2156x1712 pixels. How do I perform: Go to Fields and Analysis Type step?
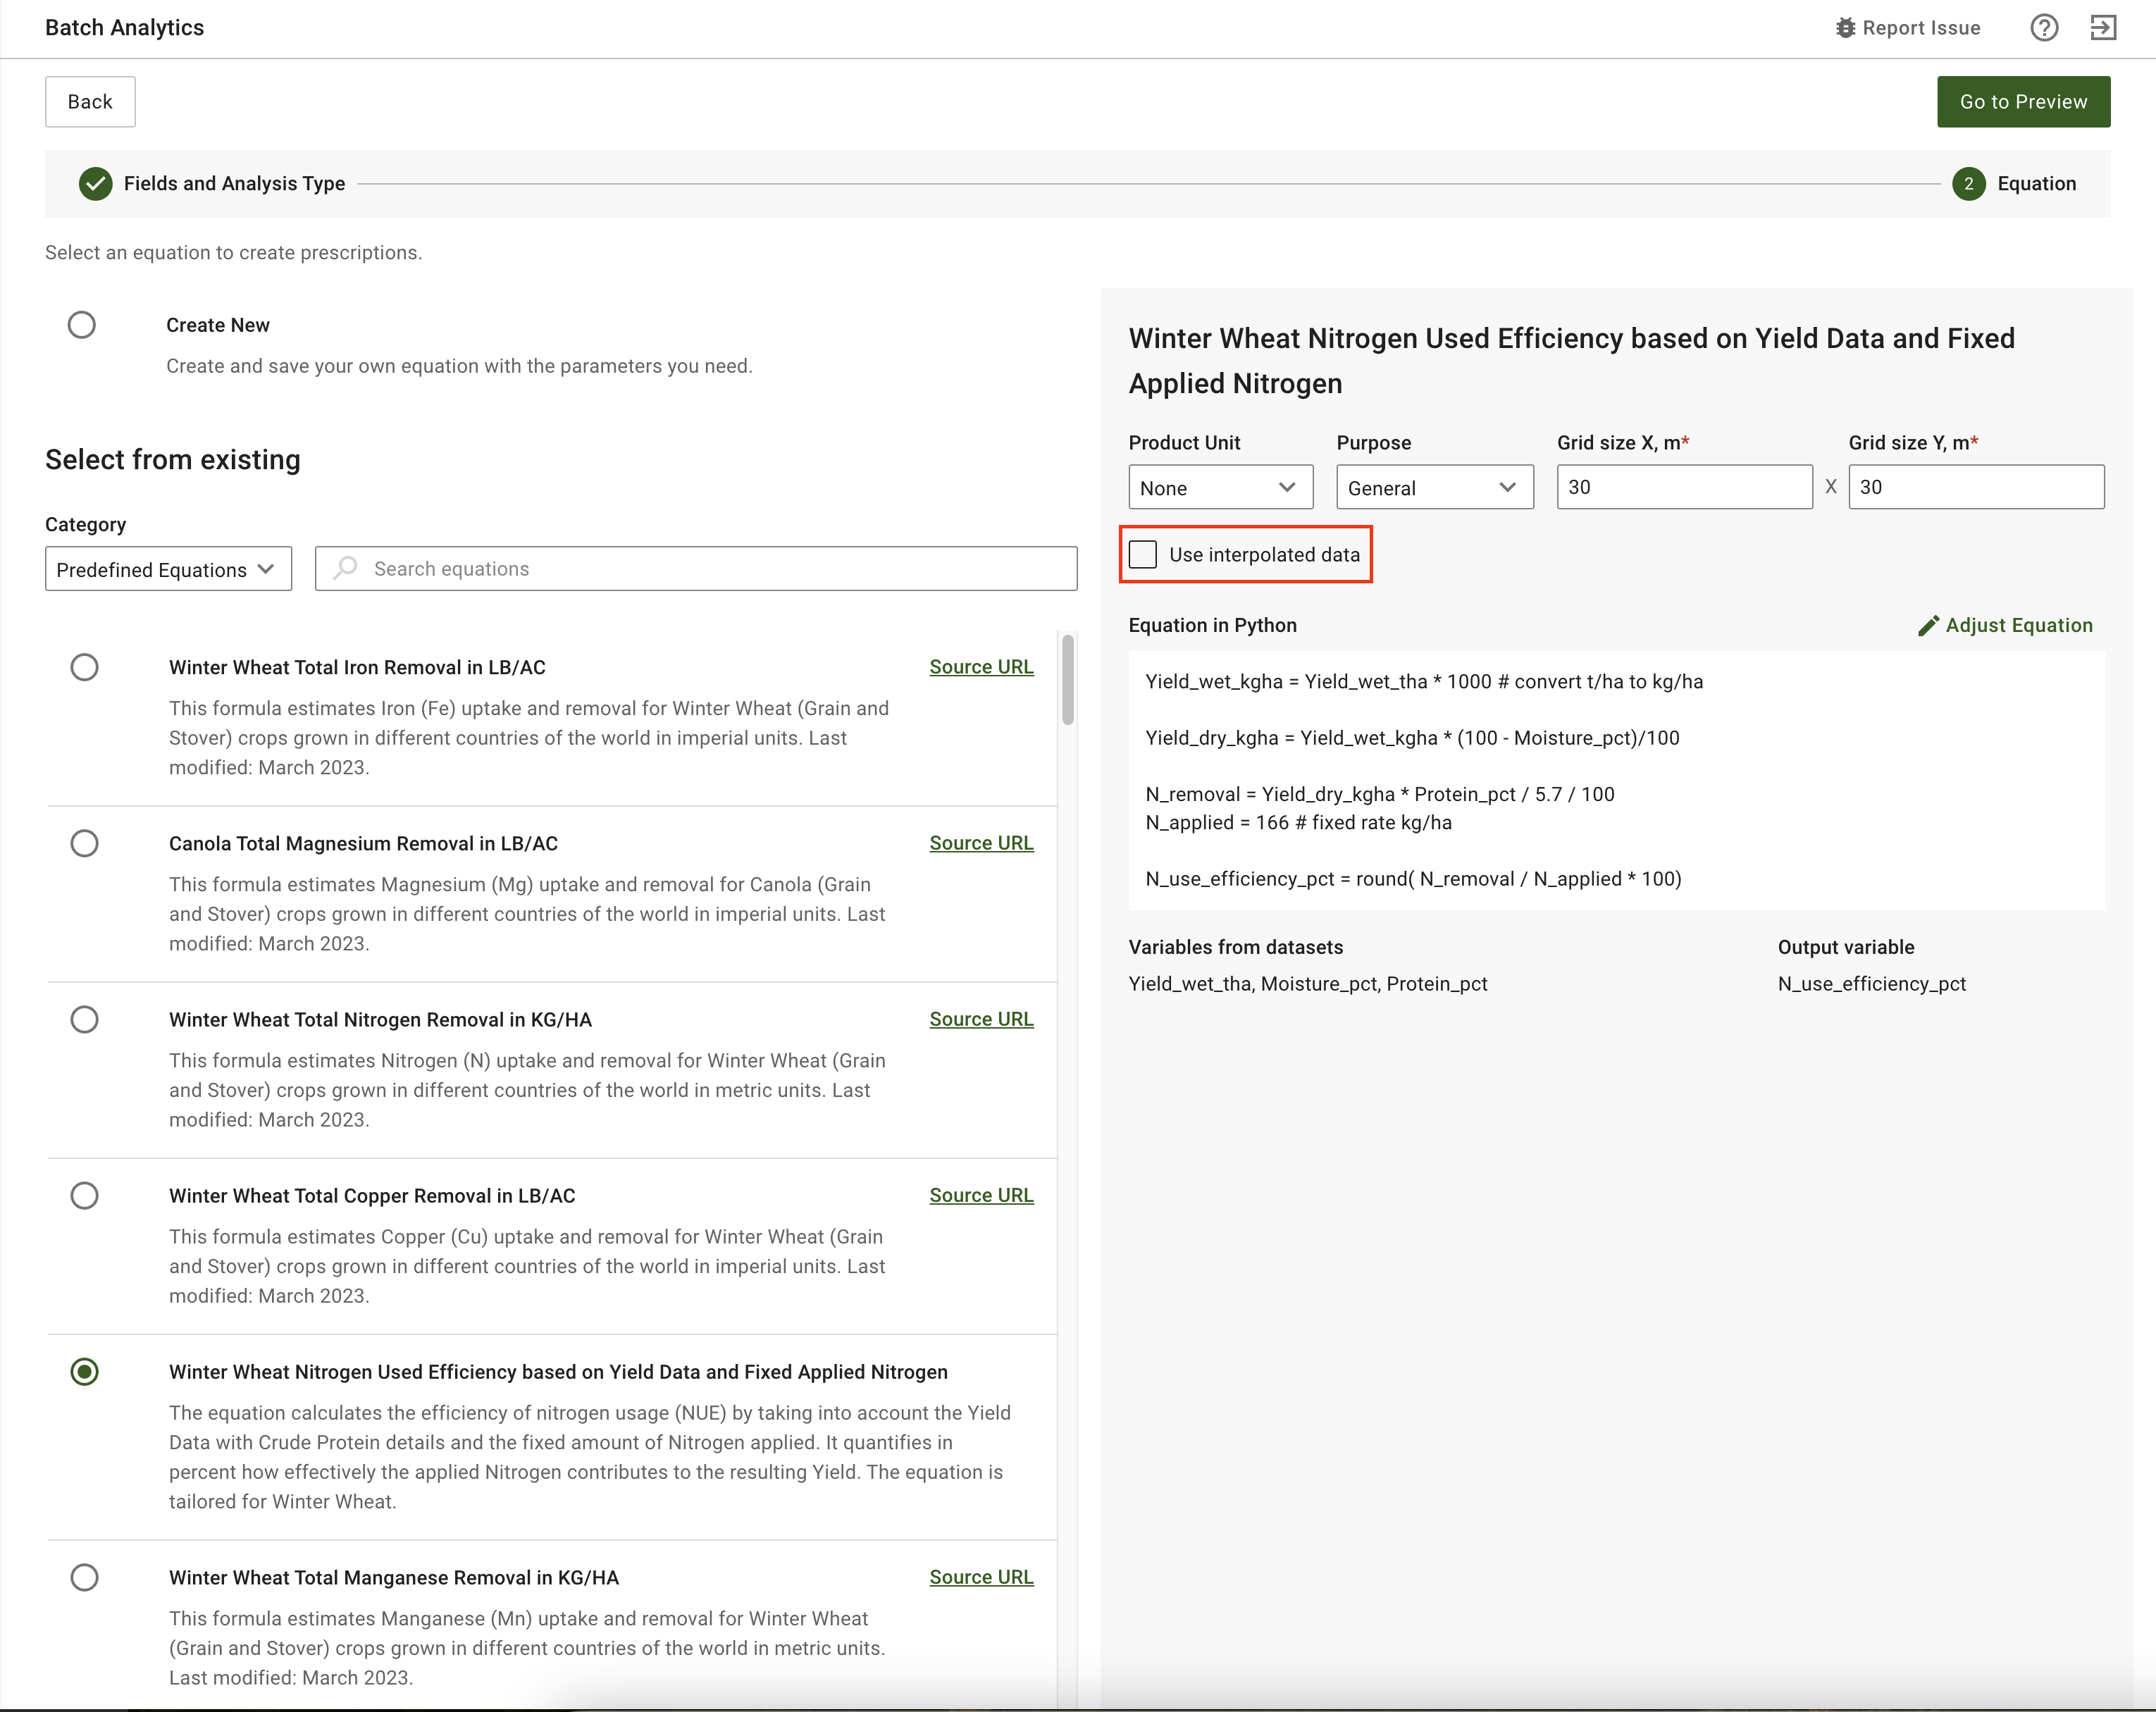click(233, 184)
